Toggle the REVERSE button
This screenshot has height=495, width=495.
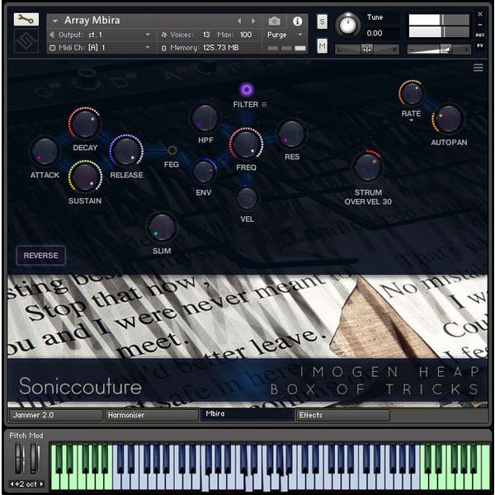pos(40,255)
